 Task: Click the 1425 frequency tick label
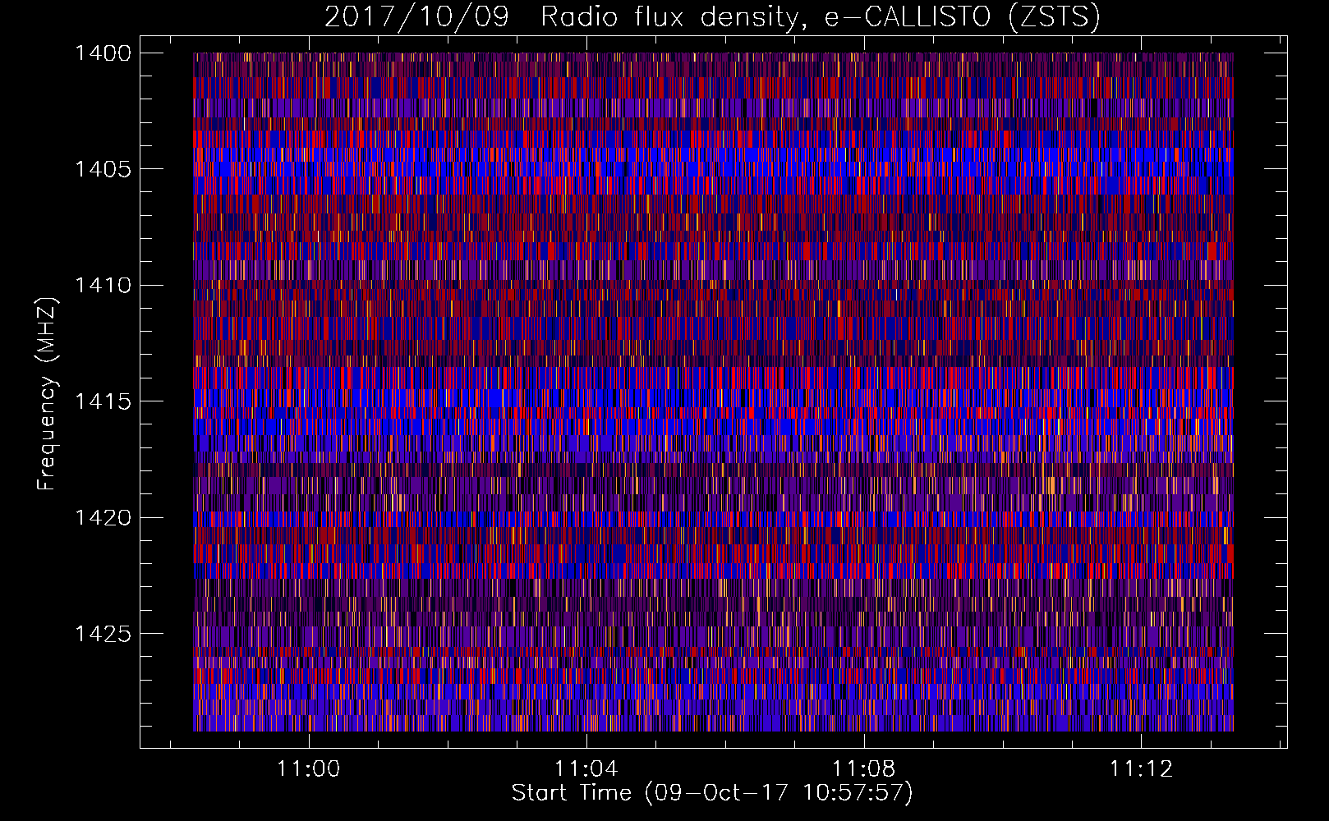point(103,634)
